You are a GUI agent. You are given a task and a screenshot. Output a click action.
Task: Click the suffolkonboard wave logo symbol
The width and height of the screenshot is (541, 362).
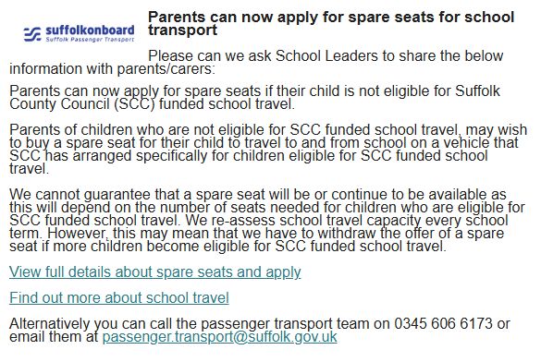click(32, 34)
